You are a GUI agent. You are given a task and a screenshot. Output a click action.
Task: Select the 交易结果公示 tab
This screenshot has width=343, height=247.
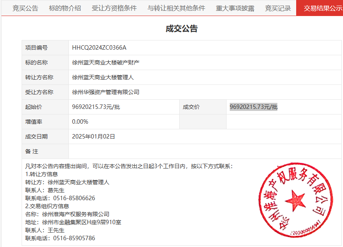click(320, 8)
